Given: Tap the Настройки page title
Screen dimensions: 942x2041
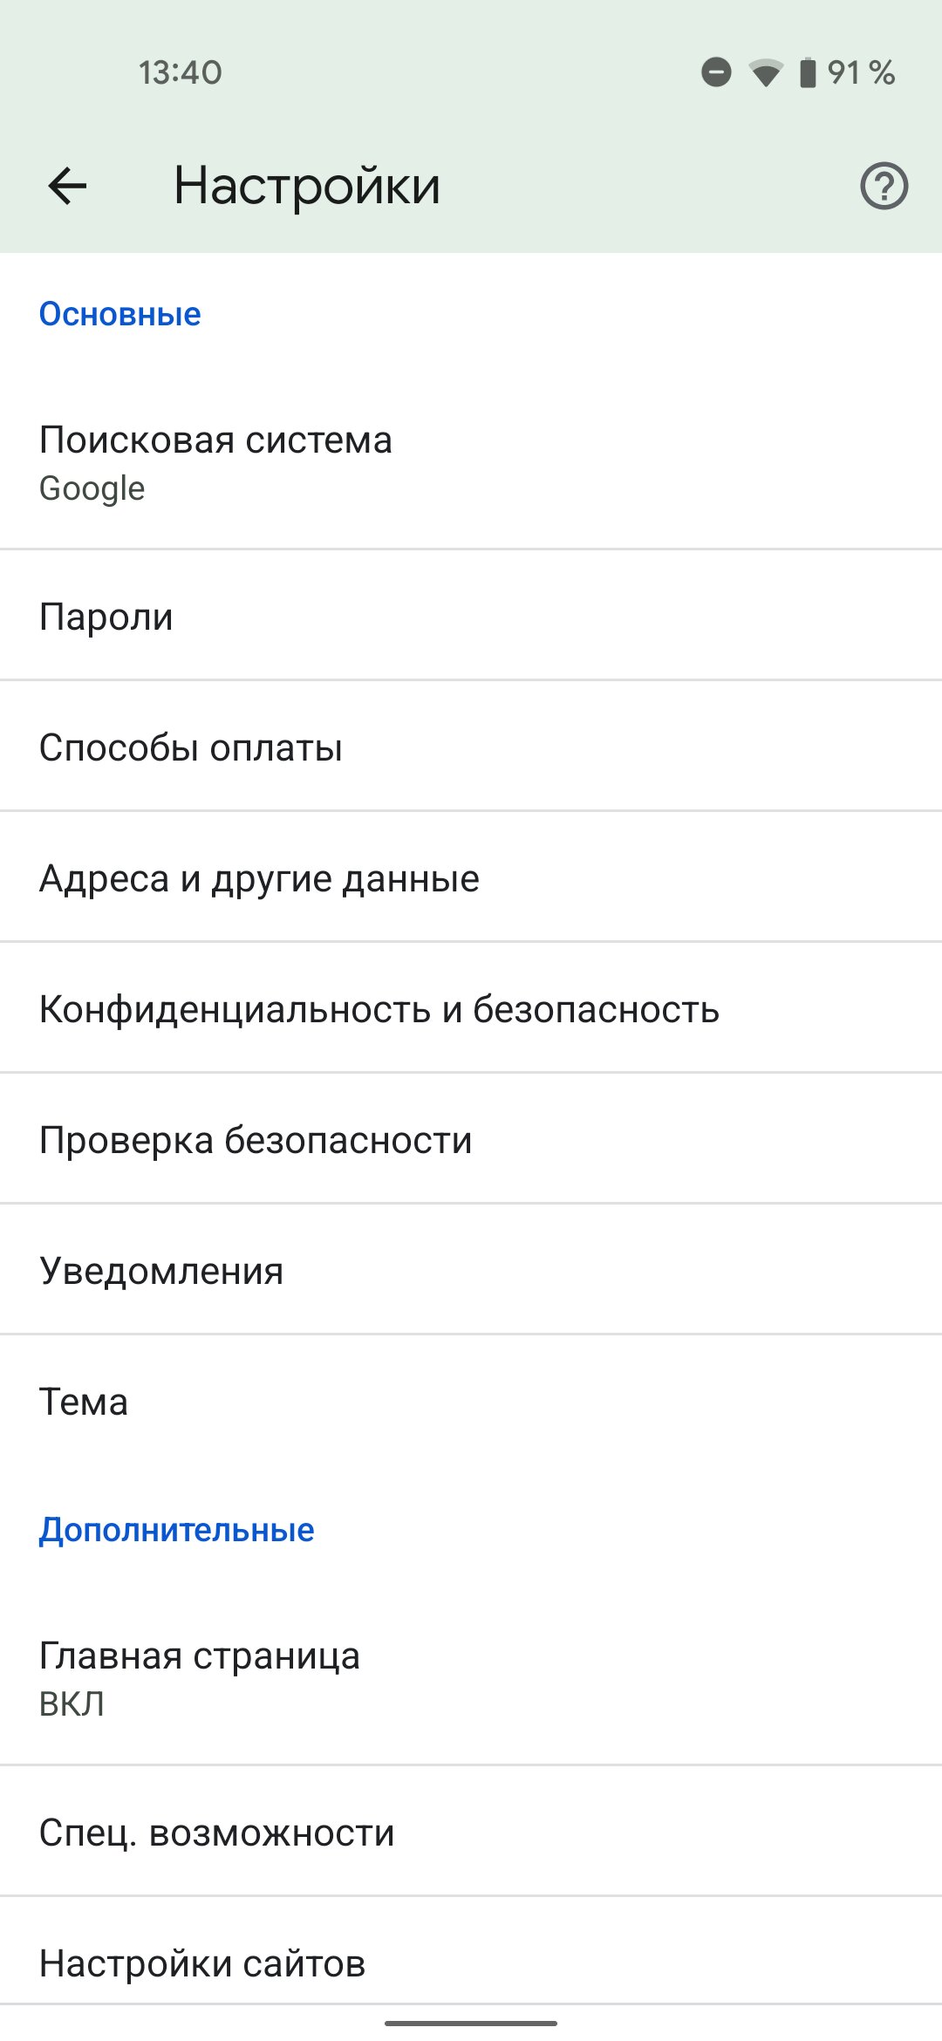Looking at the screenshot, I should pyautogui.click(x=307, y=186).
